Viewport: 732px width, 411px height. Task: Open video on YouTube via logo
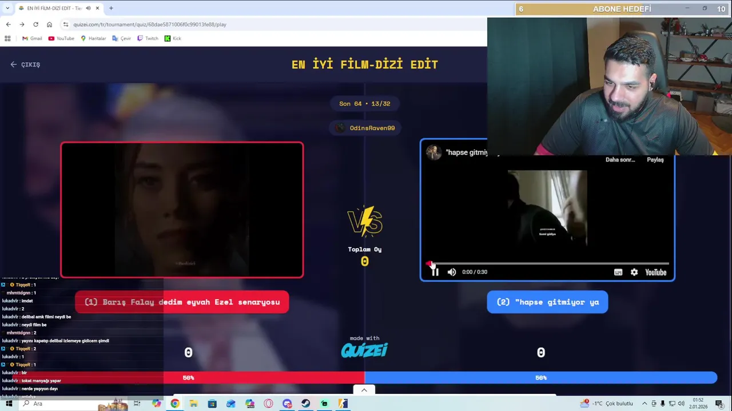(x=656, y=272)
